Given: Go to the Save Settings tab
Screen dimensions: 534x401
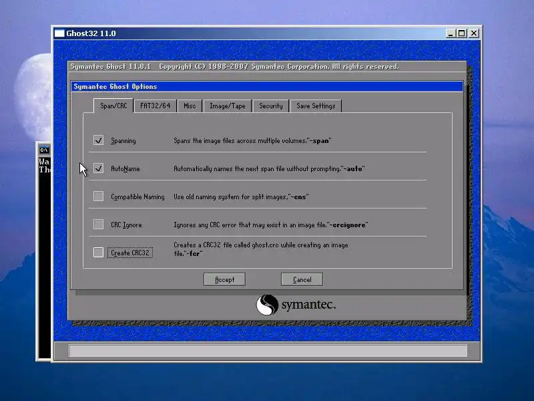Looking at the screenshot, I should [x=316, y=106].
